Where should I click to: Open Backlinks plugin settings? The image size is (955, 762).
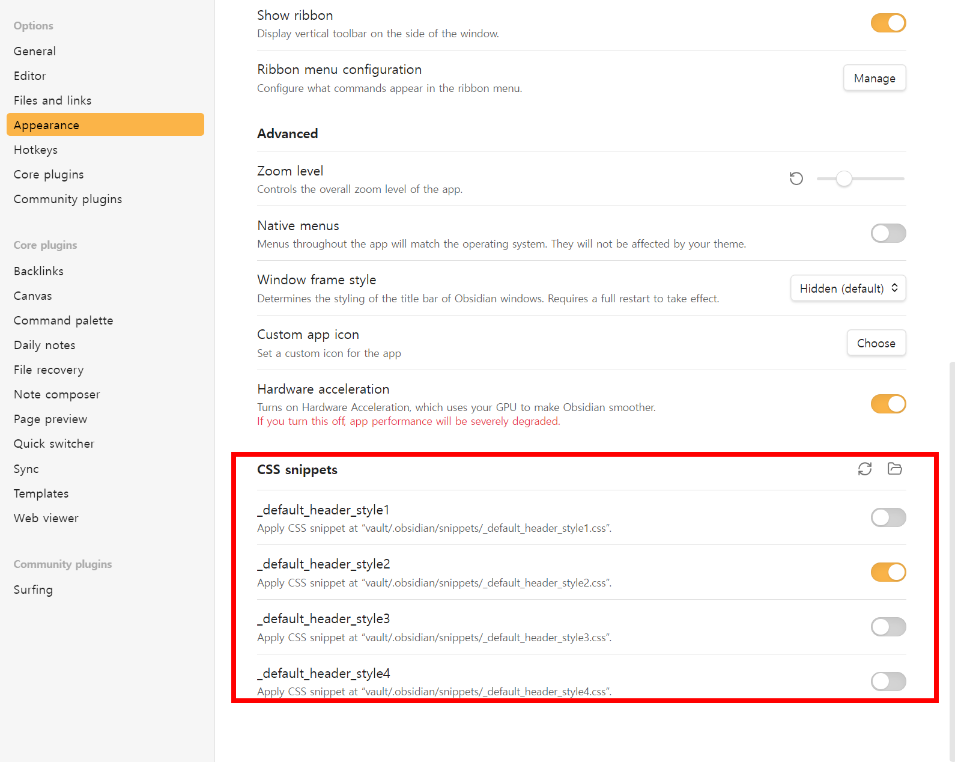coord(105,271)
